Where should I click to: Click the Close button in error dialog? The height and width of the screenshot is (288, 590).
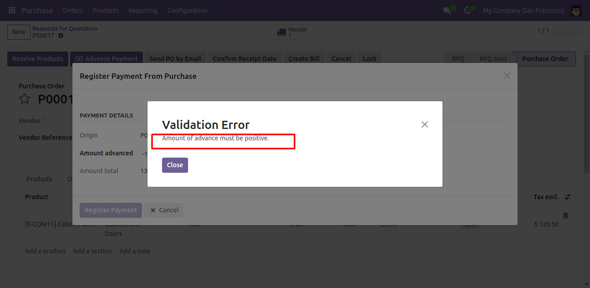175,165
